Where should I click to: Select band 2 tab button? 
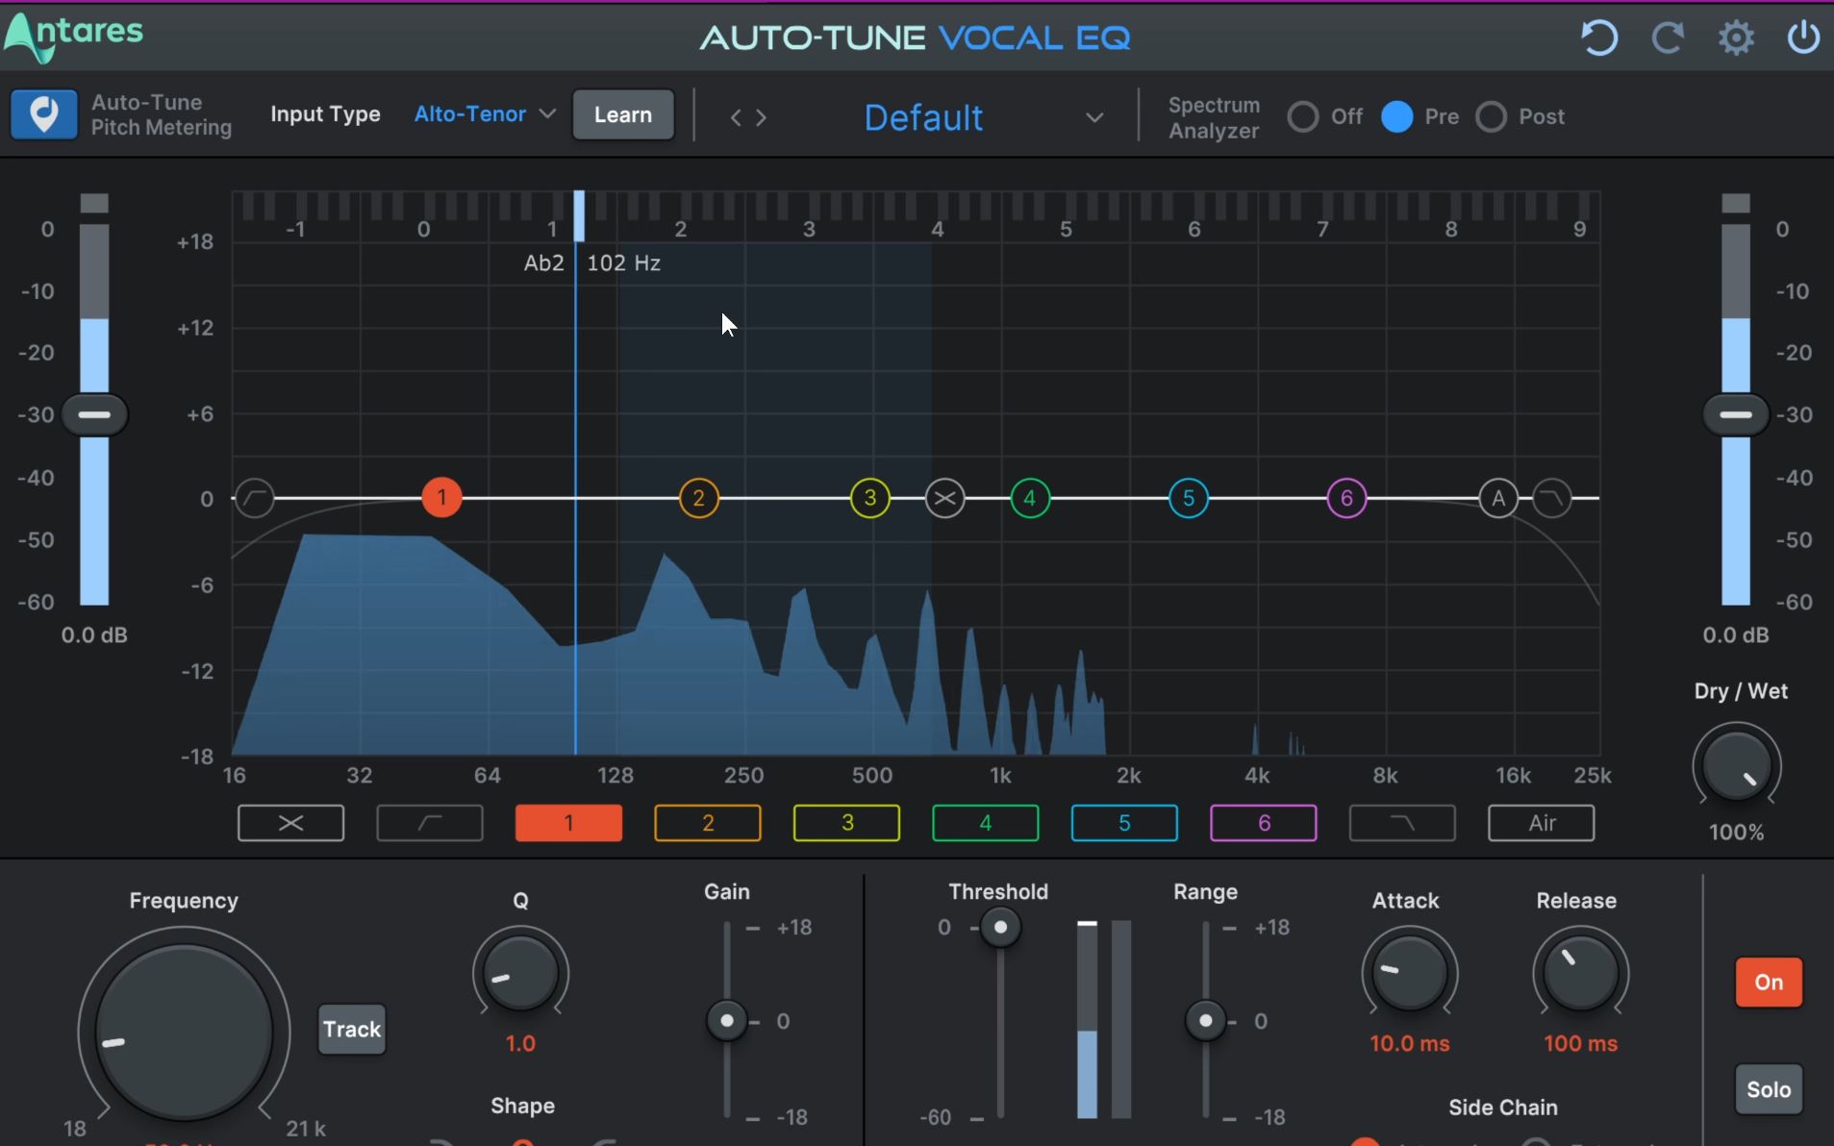(x=708, y=823)
